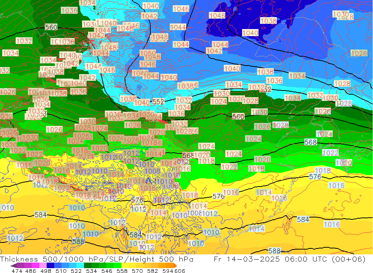The image size is (373, 273).
Task: Pick the dark blue swatch in the legend
Action: [50, 266]
